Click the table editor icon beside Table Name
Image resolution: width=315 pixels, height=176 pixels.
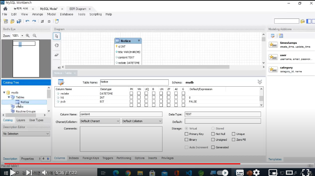[x=61, y=82]
